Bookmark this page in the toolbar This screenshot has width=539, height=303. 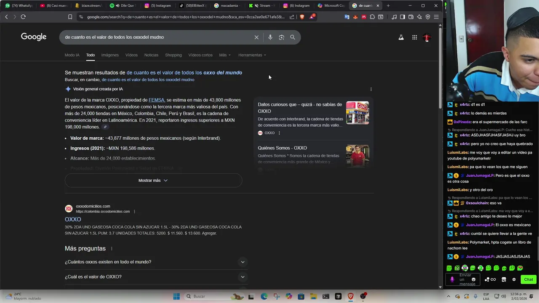pyautogui.click(x=70, y=17)
